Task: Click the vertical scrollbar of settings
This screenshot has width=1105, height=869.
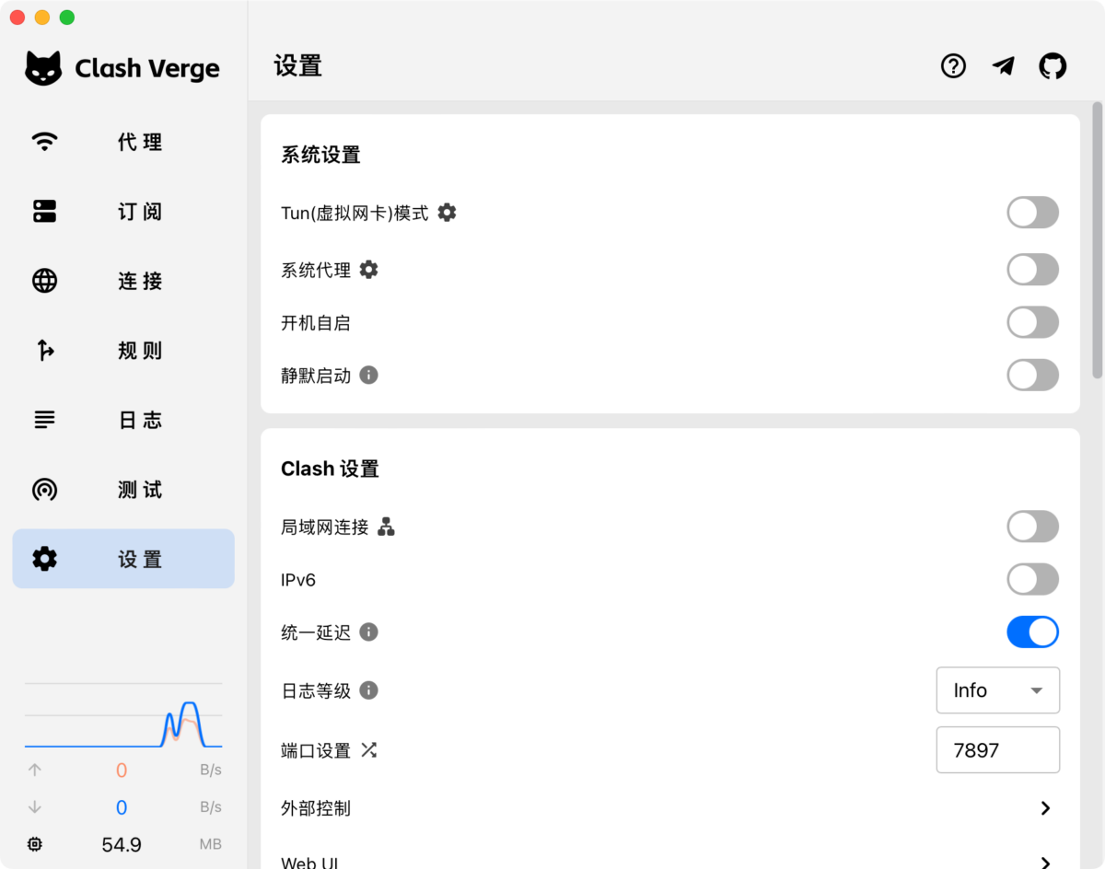Action: 1097,241
